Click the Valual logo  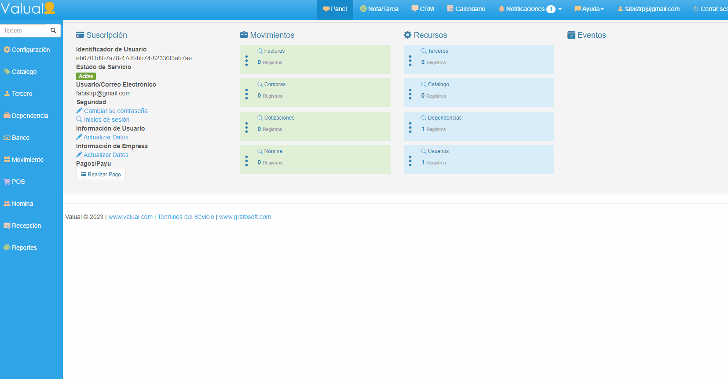click(x=28, y=8)
